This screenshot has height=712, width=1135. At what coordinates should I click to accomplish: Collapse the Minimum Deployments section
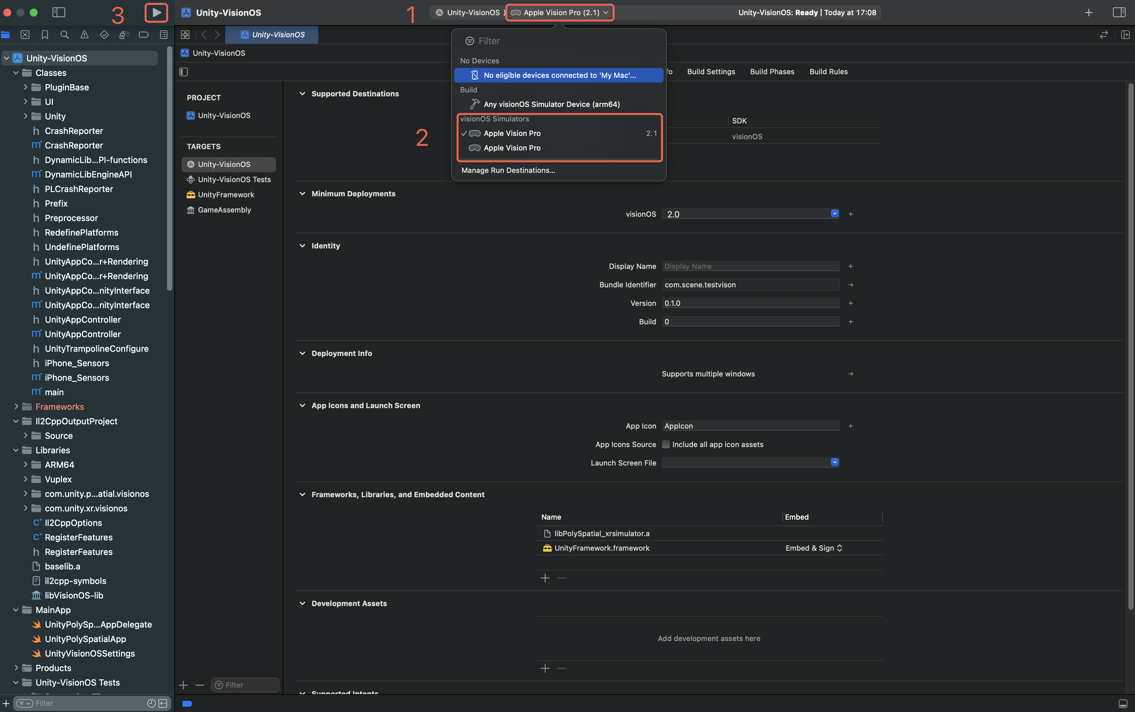point(302,193)
